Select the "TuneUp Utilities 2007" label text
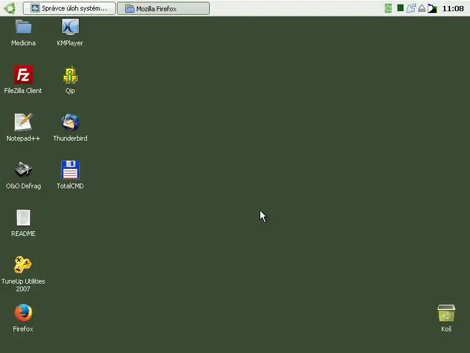This screenshot has width=470, height=353. pyautogui.click(x=23, y=285)
